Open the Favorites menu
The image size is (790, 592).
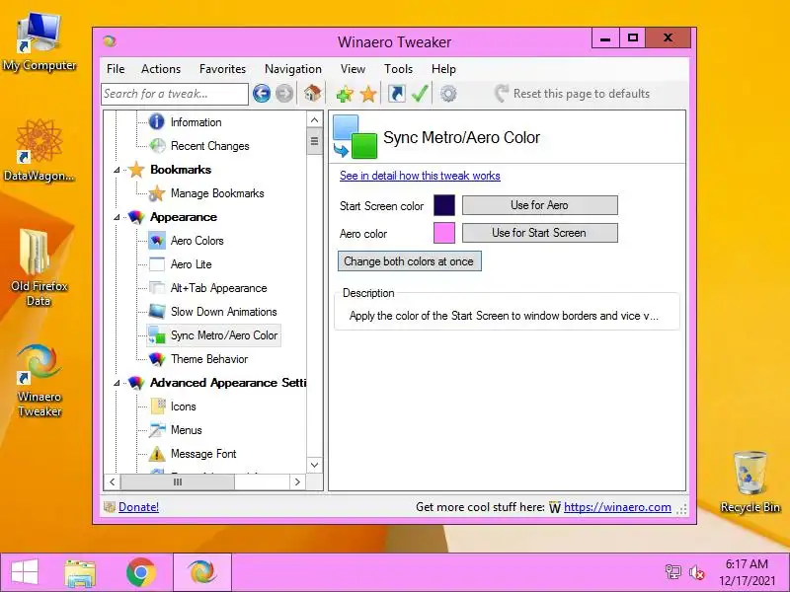(223, 69)
